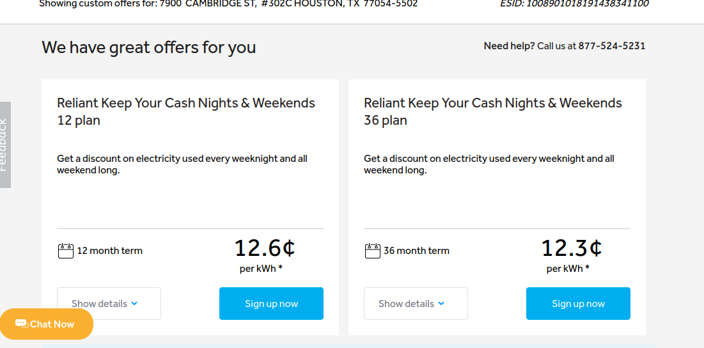
Task: Select the Reliant Keep Your Cash 12 plan title
Action: click(186, 112)
